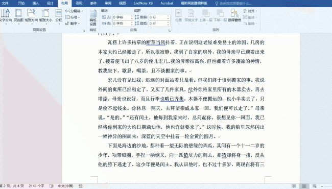
Task: Switch to the 视图 View tab
Action: tap(123, 3)
